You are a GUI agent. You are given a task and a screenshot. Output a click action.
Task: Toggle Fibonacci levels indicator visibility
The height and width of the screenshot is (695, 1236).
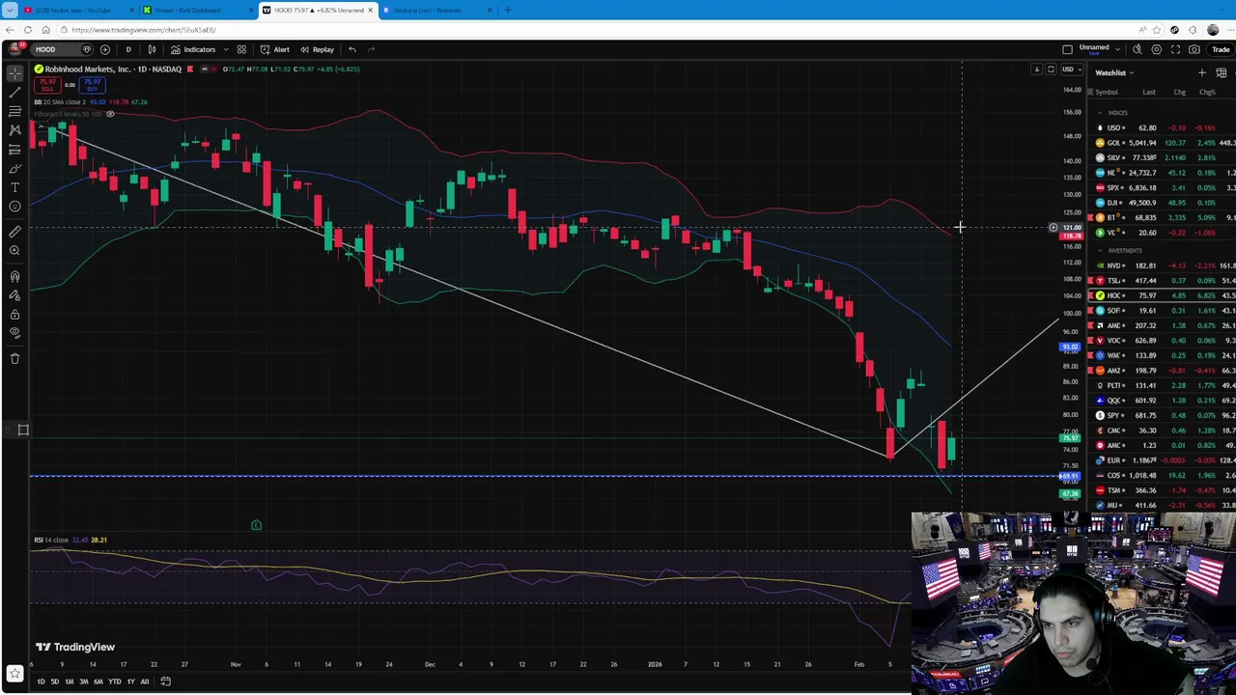tap(110, 114)
